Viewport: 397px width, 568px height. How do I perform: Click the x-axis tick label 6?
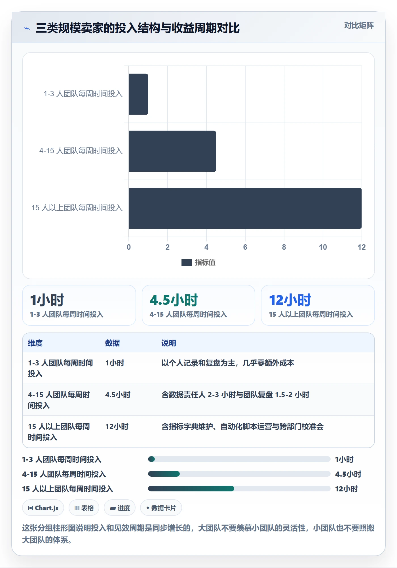(x=245, y=247)
